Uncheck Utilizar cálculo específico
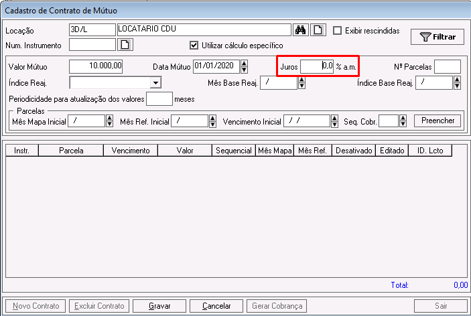This screenshot has width=471, height=316. pyautogui.click(x=194, y=46)
